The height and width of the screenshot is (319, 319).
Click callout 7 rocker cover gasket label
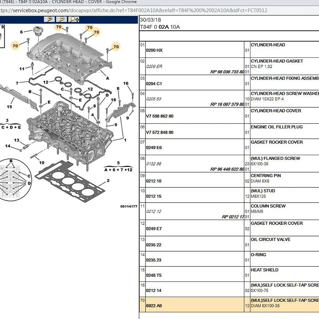point(17,83)
